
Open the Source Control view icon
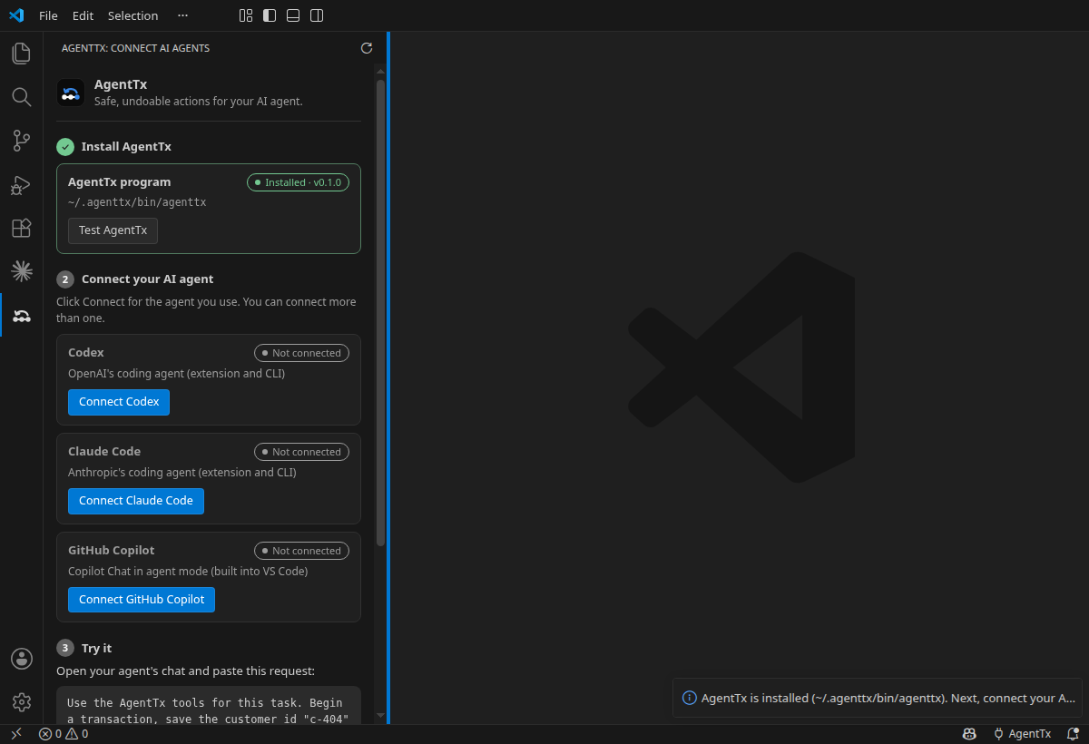coord(22,141)
